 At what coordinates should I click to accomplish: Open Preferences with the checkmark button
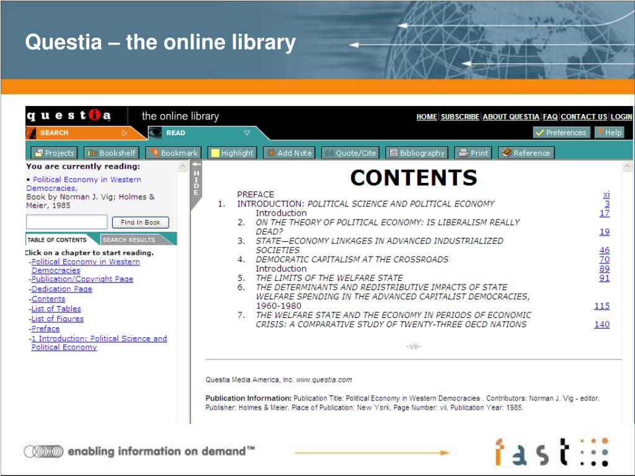coord(561,133)
